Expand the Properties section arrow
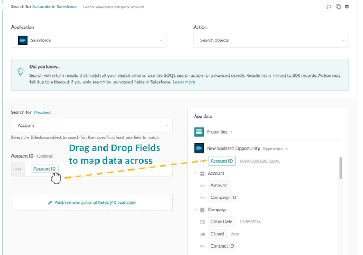The height and width of the screenshot is (255, 363). (x=232, y=132)
